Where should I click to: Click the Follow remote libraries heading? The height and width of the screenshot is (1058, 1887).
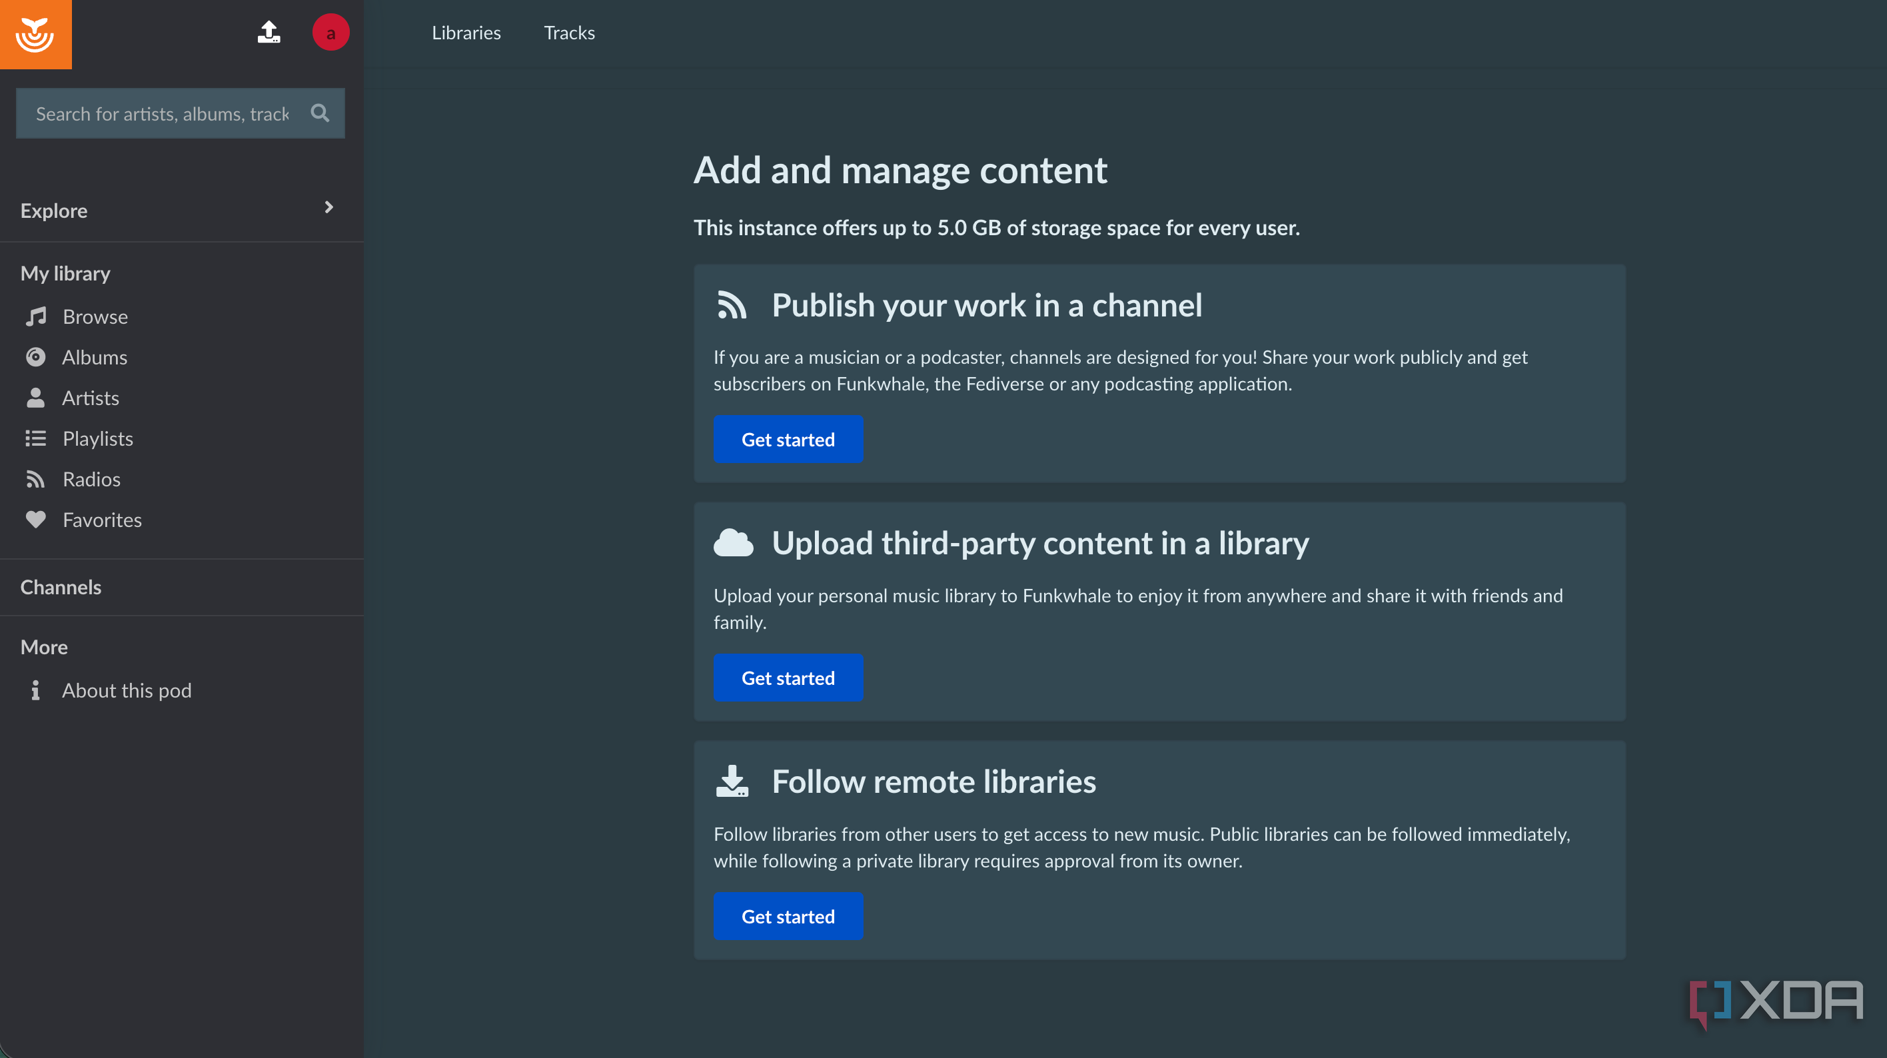click(x=934, y=781)
